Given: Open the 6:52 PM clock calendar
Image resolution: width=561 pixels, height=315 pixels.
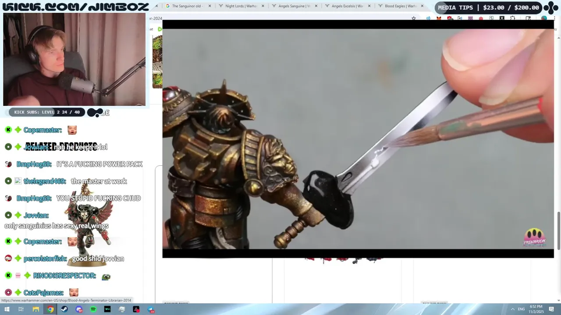Looking at the screenshot, I should coord(536,309).
